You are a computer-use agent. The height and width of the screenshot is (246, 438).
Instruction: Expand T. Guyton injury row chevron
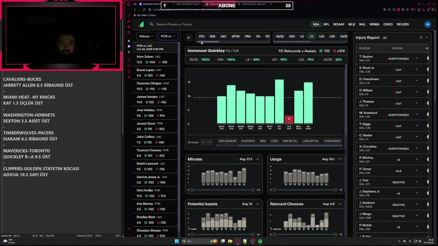[x=416, y=58]
